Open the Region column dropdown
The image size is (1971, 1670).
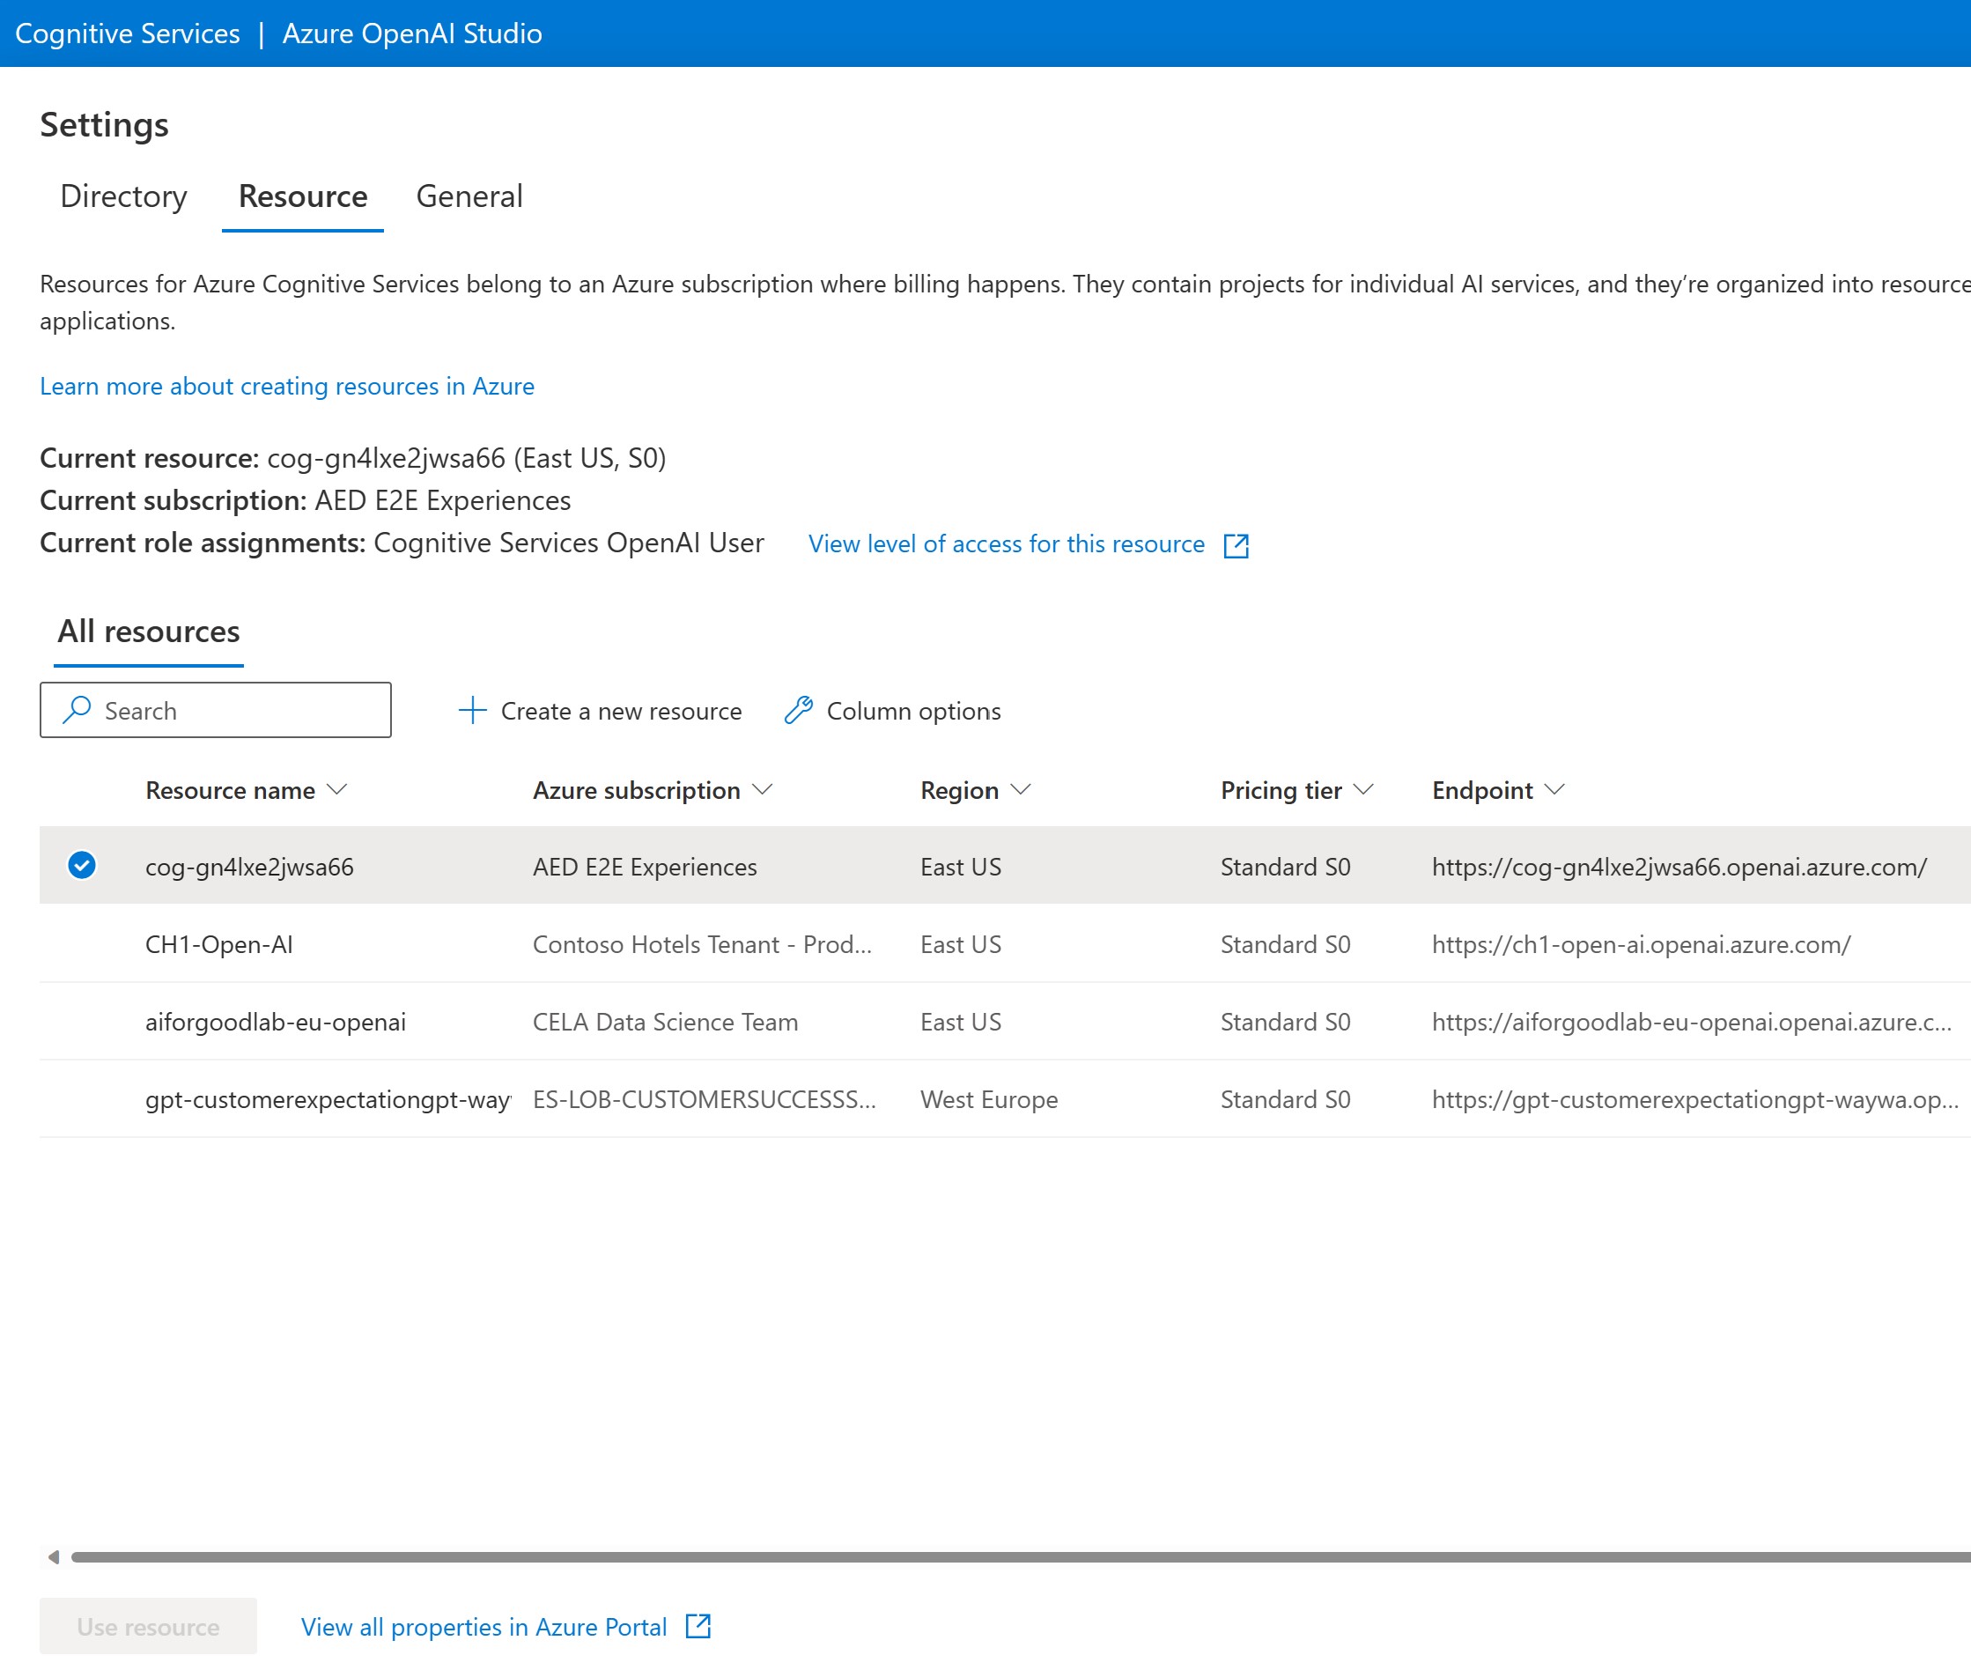pyautogui.click(x=1022, y=789)
